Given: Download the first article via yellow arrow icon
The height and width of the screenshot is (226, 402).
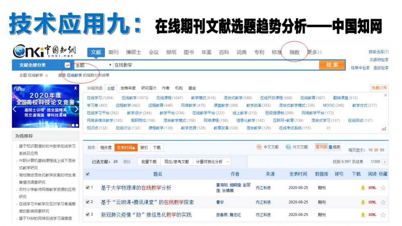Looking at the screenshot, I should pyautogui.click(x=363, y=188).
